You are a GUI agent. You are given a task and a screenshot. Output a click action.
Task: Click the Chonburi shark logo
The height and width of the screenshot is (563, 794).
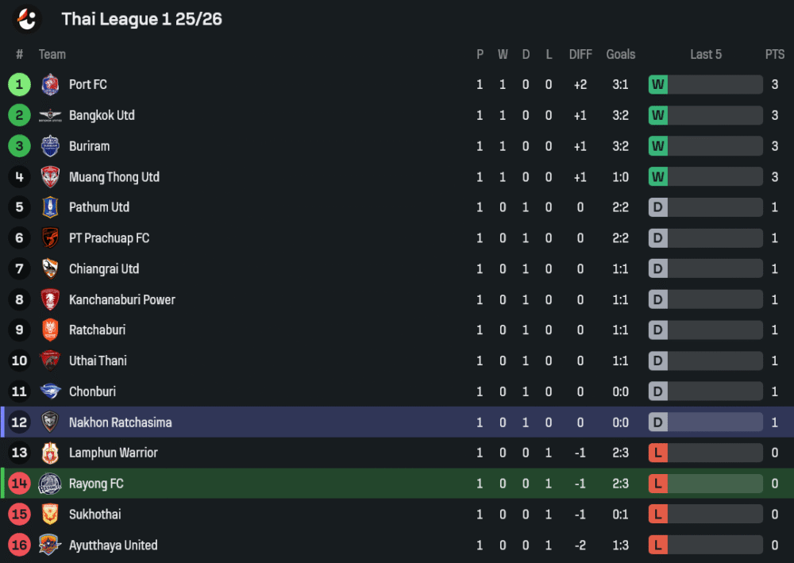tap(50, 391)
